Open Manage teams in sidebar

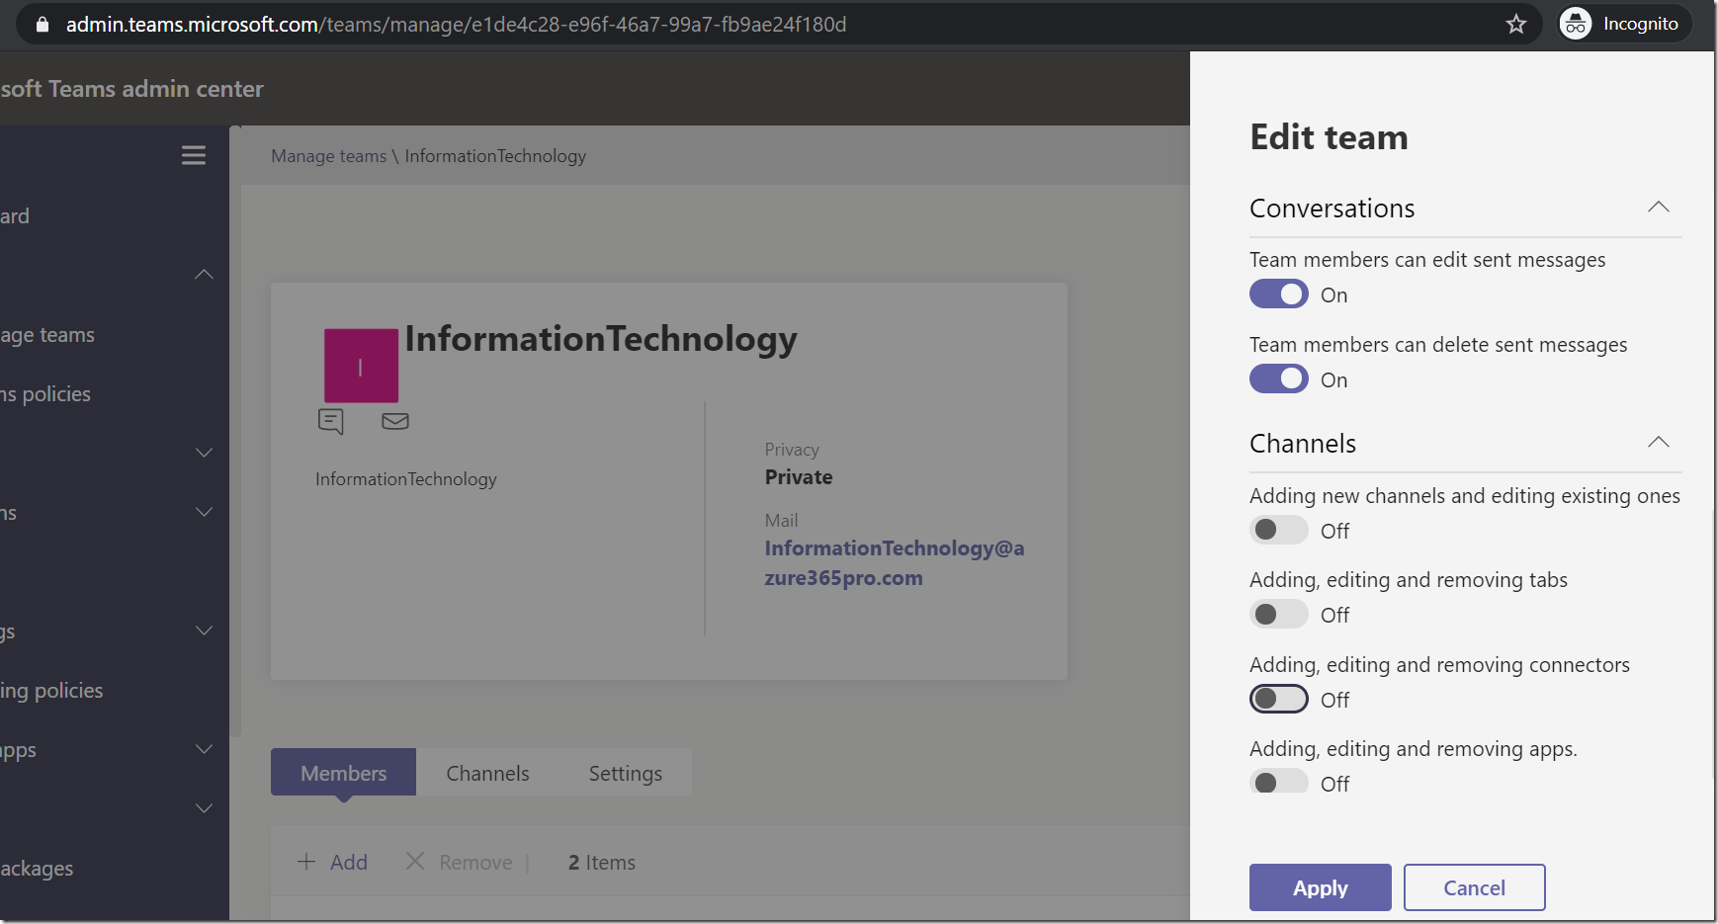47,335
